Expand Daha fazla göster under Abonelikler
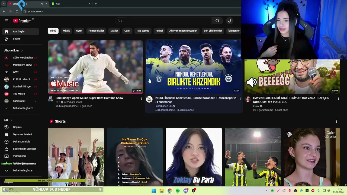Screen dimensions: 347x195 click(x=21, y=108)
